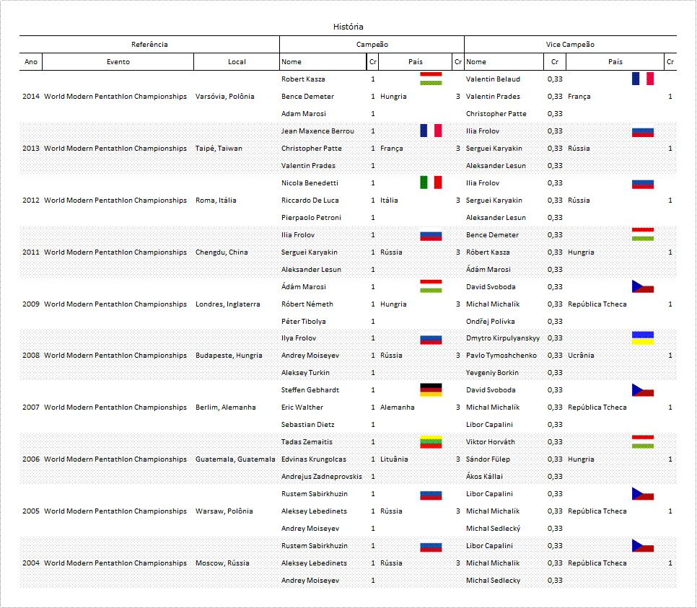Screen dimensions: 697x608
Task: Pick the Czech flag in the 2005 Vice Campeão row
Action: [x=643, y=494]
